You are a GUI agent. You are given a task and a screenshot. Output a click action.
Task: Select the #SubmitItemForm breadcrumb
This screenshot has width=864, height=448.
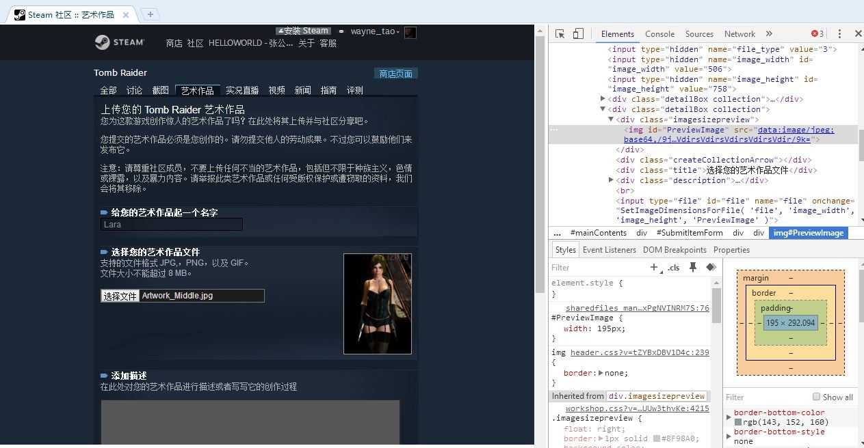(689, 233)
